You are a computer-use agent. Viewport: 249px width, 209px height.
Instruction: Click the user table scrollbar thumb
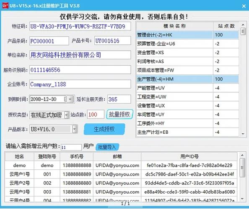click(242, 167)
